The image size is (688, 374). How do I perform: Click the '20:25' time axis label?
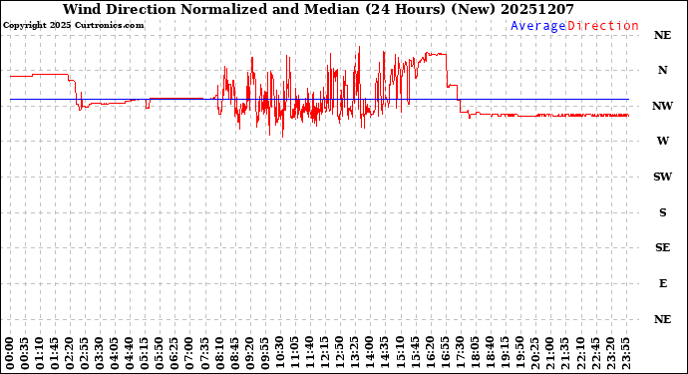click(x=533, y=353)
